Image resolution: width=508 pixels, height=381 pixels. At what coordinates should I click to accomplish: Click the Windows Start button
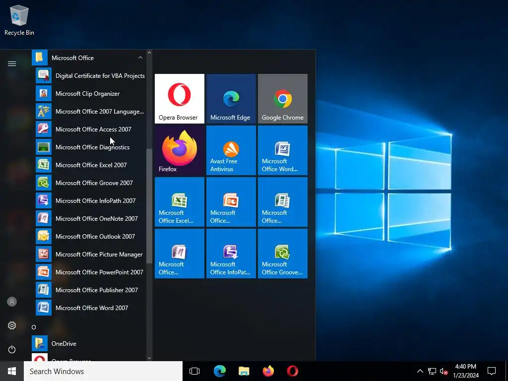coord(12,371)
